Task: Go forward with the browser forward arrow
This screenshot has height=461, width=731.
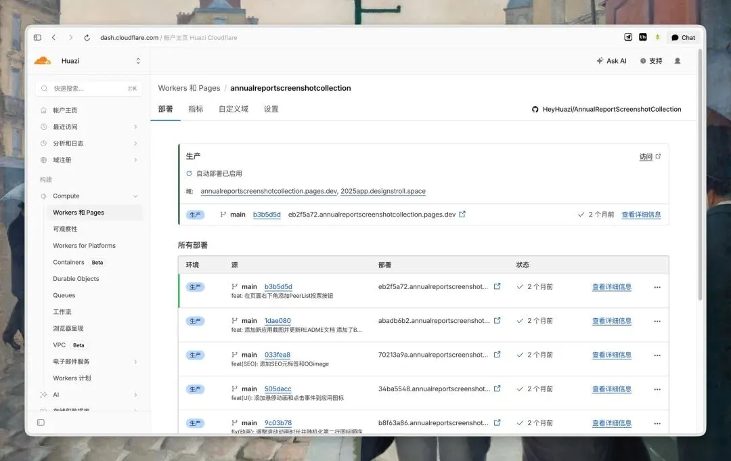Action: [x=70, y=37]
